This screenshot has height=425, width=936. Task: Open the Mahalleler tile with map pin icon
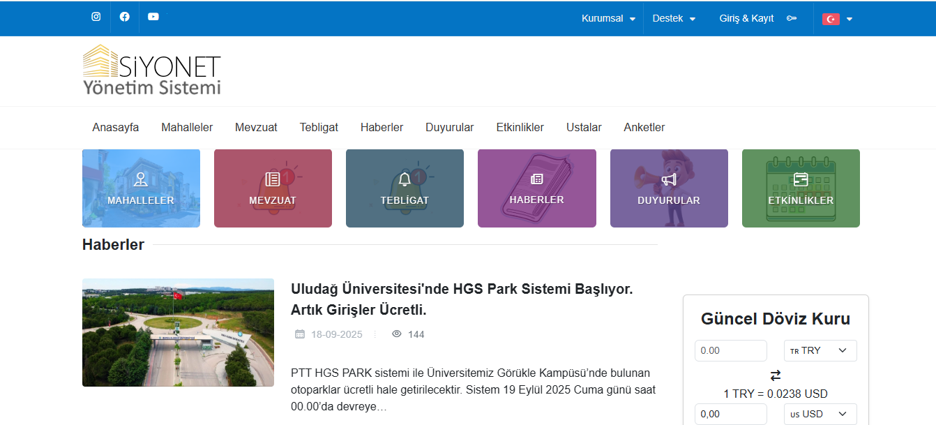(141, 188)
